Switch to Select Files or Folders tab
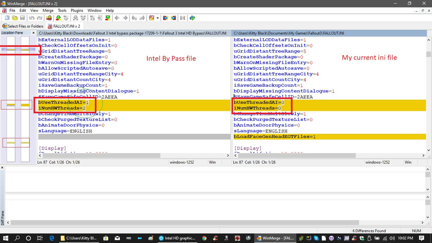Image resolution: width=432 pixels, height=243 pixels. click(x=23, y=26)
